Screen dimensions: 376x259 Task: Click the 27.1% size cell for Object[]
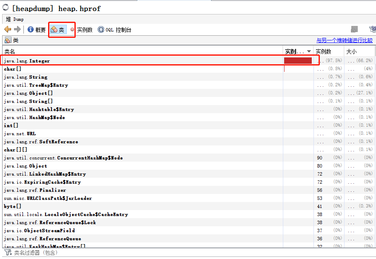359,93
